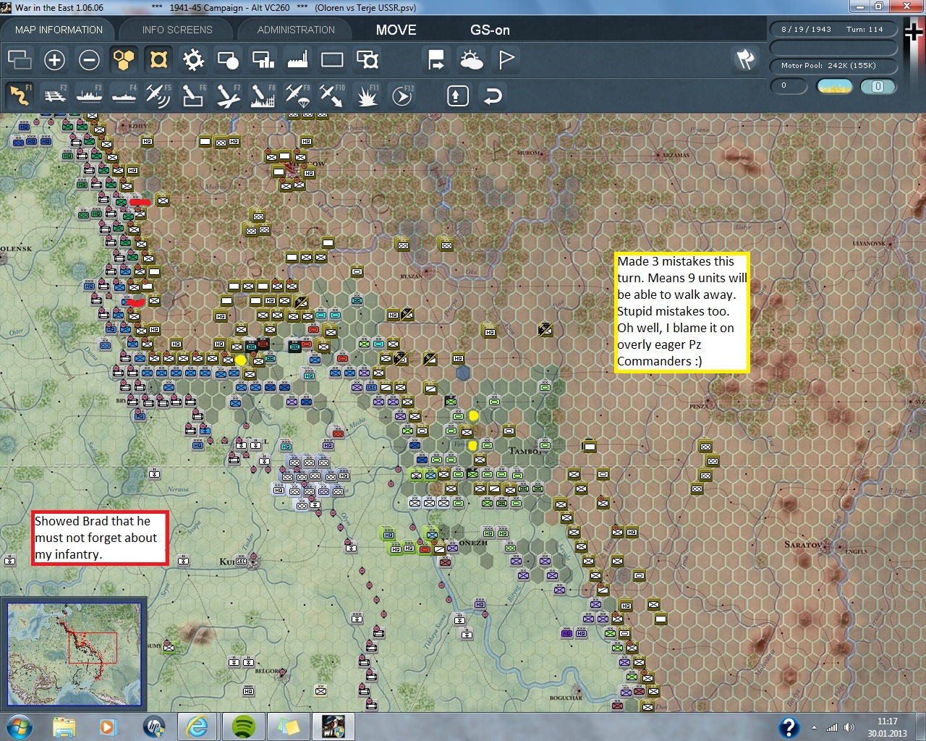Screen dimensions: 926x741
Task: Click the F12 circled arrow icon
Action: (x=402, y=95)
